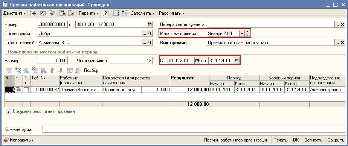
Task: Click the move row down arrow icon
Action: pyautogui.click(x=61, y=71)
